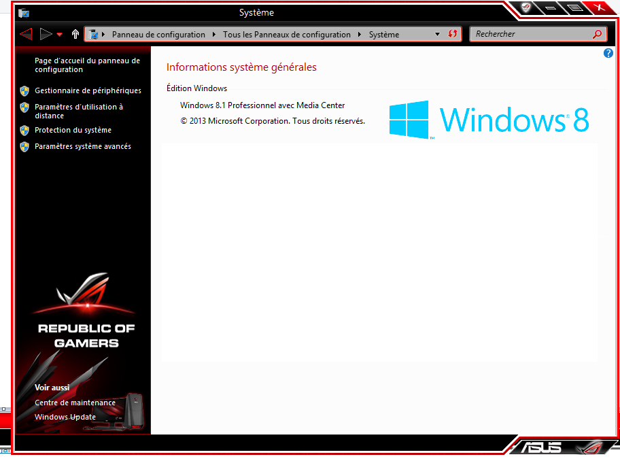620x459 pixels.
Task: Click the red search magnifier icon
Action: click(598, 34)
